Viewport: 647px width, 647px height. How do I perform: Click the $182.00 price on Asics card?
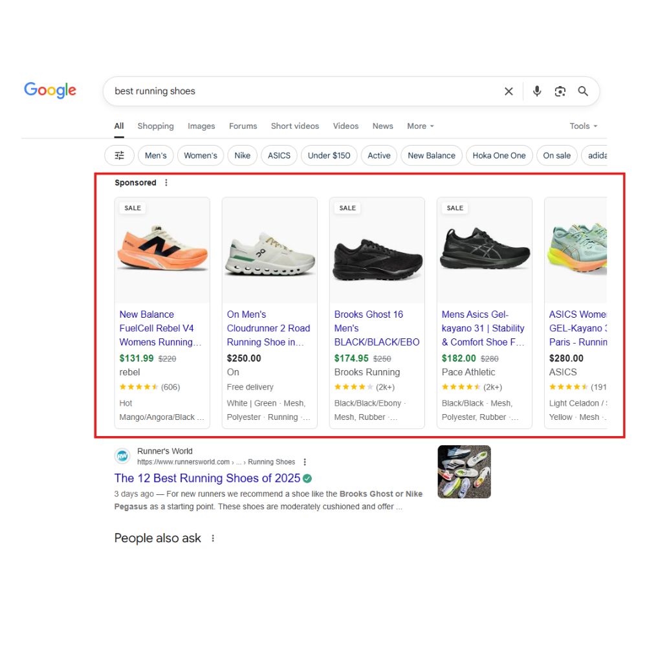(459, 358)
